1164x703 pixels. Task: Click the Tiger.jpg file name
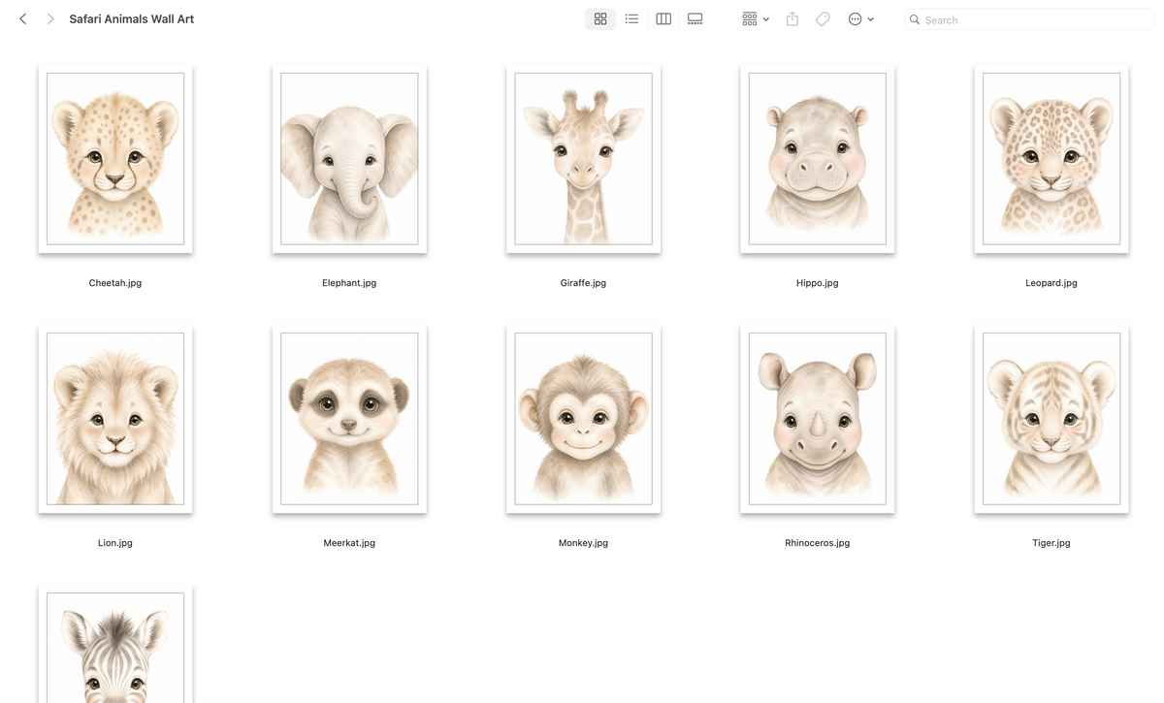1051,543
